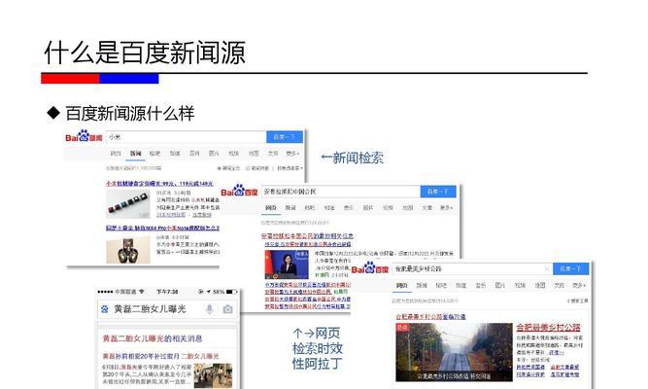648x389 pixels.
Task: Switch to 网页 tab in the 小米 window
Action: pyautogui.click(x=116, y=154)
